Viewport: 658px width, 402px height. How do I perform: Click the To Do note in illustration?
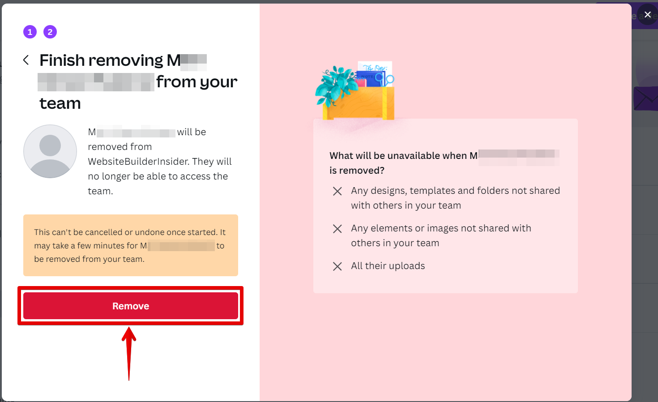tap(375, 68)
